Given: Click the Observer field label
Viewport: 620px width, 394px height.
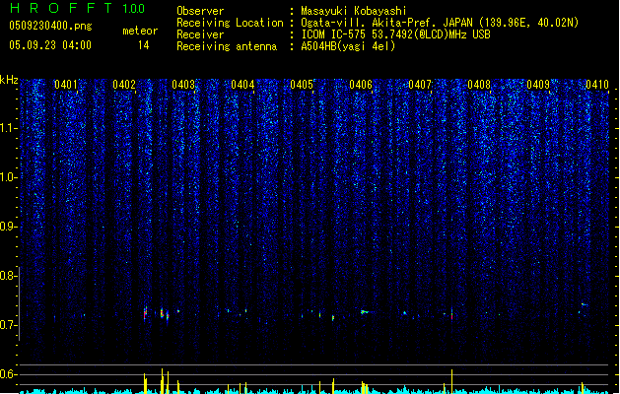Looking at the screenshot, I should (x=200, y=11).
